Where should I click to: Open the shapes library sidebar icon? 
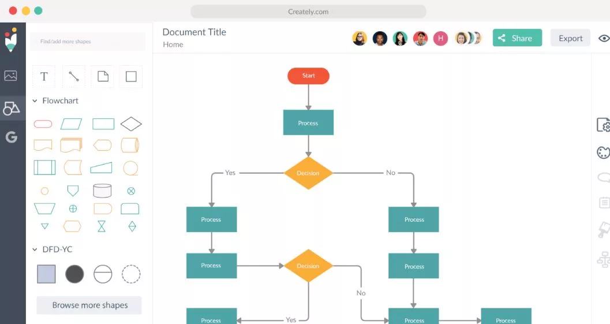tap(12, 108)
